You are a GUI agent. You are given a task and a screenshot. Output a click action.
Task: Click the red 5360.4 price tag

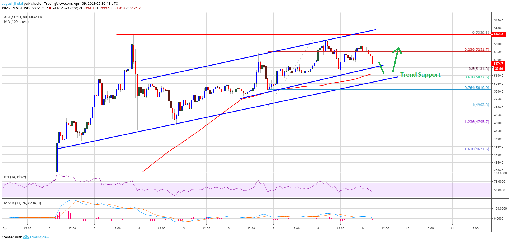(498, 35)
